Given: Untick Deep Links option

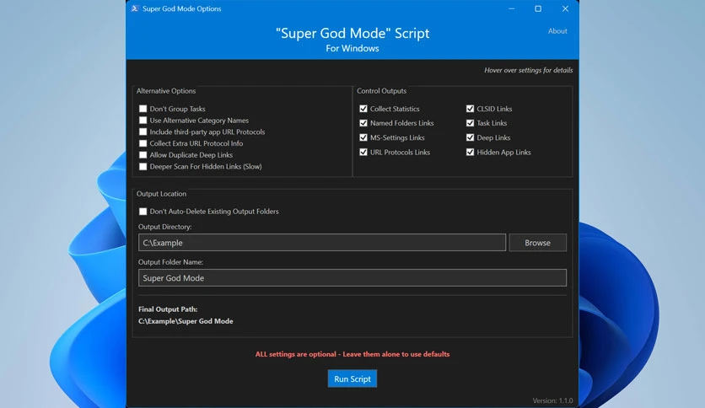Looking at the screenshot, I should (470, 137).
